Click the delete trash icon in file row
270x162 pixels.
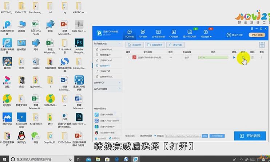(x=253, y=57)
